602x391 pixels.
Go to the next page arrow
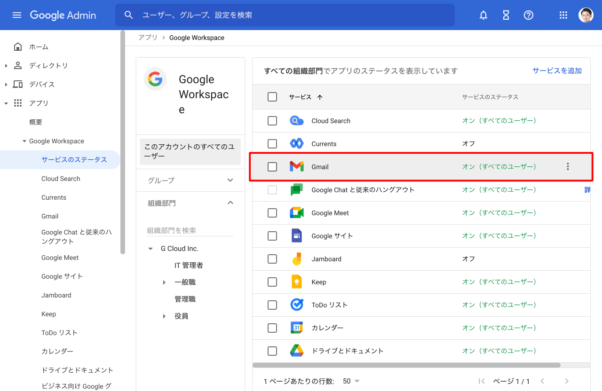(567, 381)
